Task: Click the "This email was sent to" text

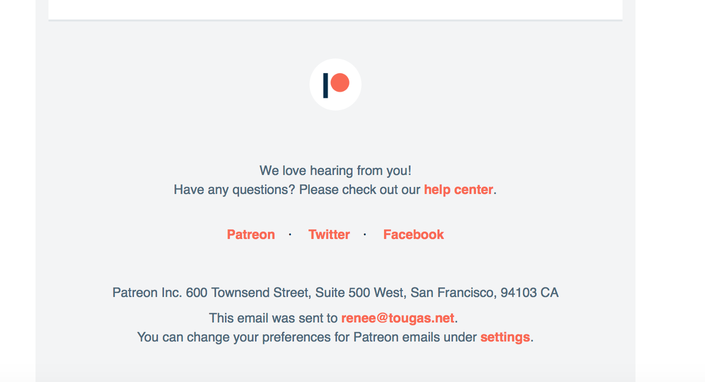Action: [273, 318]
